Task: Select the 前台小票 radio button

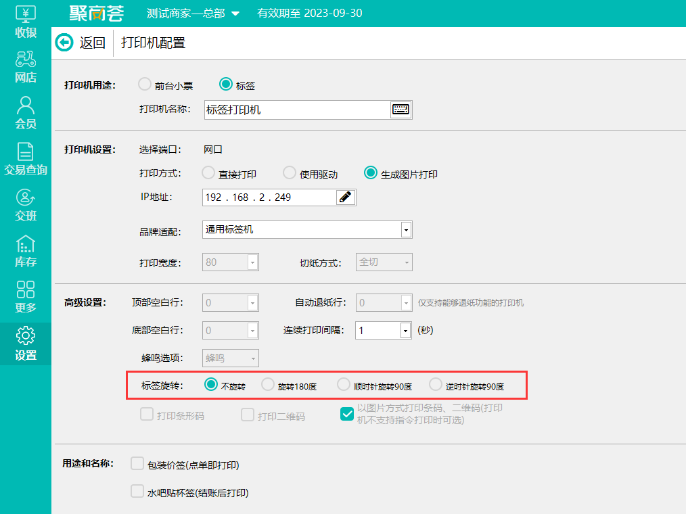Action: click(x=144, y=85)
